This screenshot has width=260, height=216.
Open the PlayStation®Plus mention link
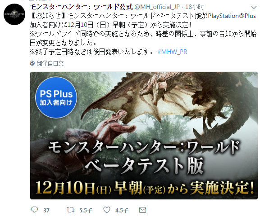pyautogui.click(x=232, y=16)
